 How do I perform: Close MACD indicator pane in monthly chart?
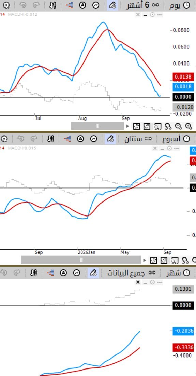tap(138, 282)
